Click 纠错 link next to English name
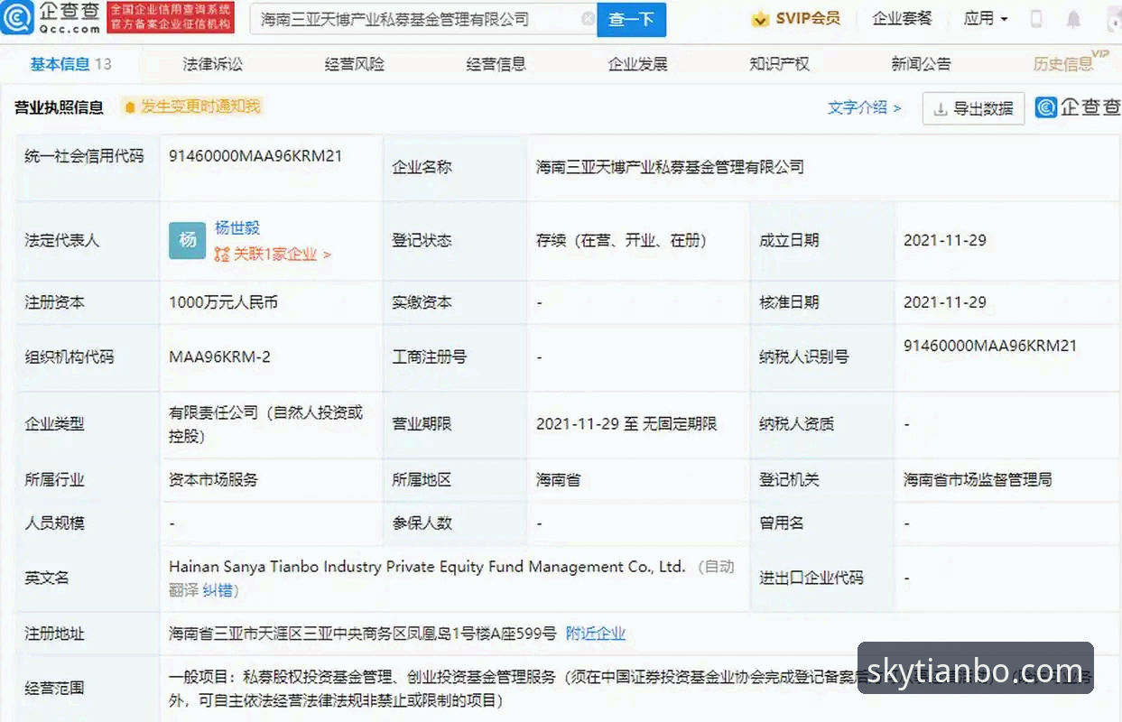The image size is (1122, 722). [217, 590]
